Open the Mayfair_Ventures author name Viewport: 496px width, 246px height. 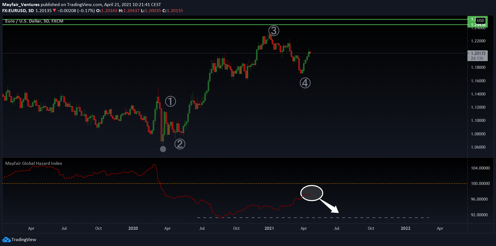click(21, 4)
